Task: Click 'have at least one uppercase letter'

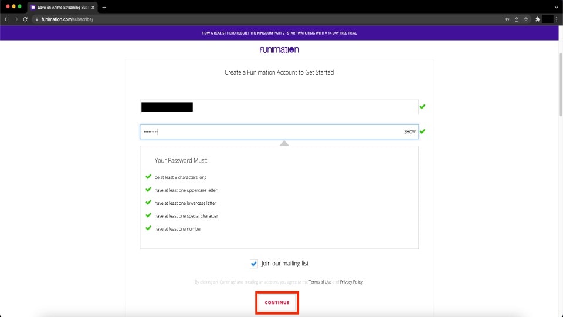Action: (186, 190)
